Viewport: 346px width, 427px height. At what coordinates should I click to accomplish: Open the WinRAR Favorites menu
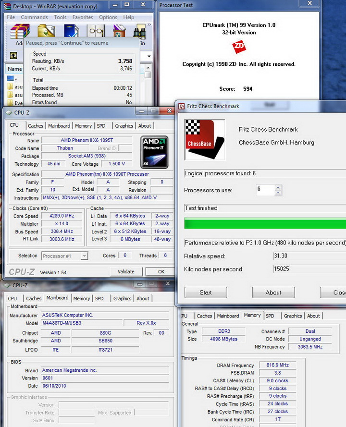83,17
